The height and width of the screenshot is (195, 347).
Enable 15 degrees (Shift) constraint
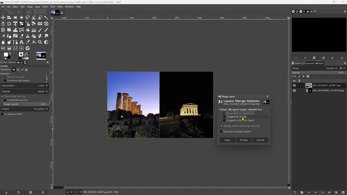tap(12, 114)
